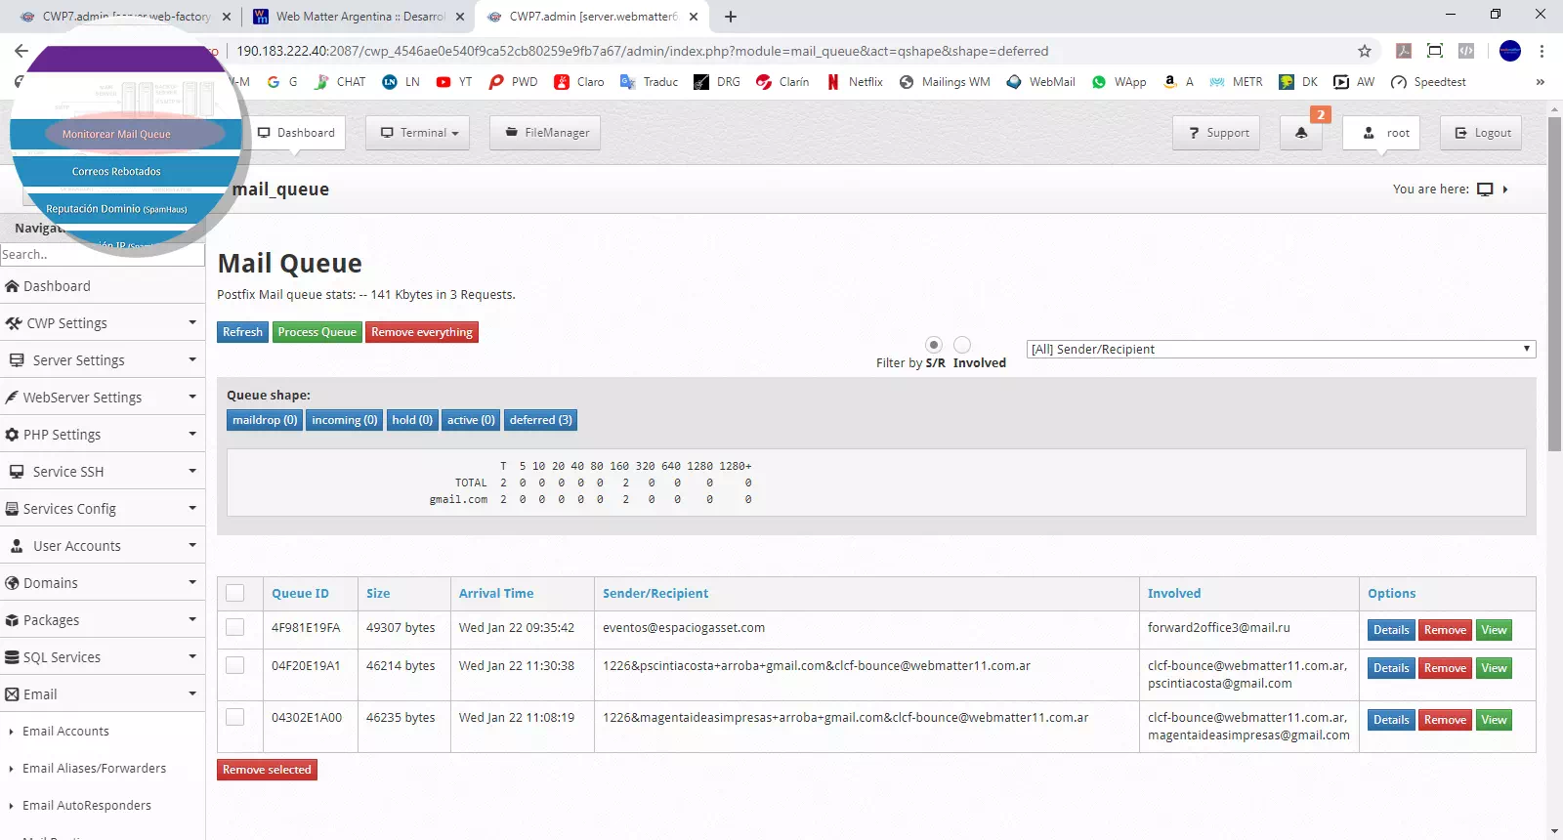Open the WebMail bookmark icon

point(1014,82)
